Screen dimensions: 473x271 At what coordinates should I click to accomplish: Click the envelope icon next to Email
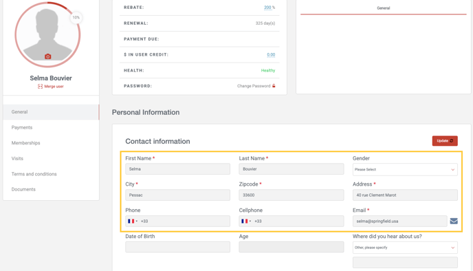(454, 221)
